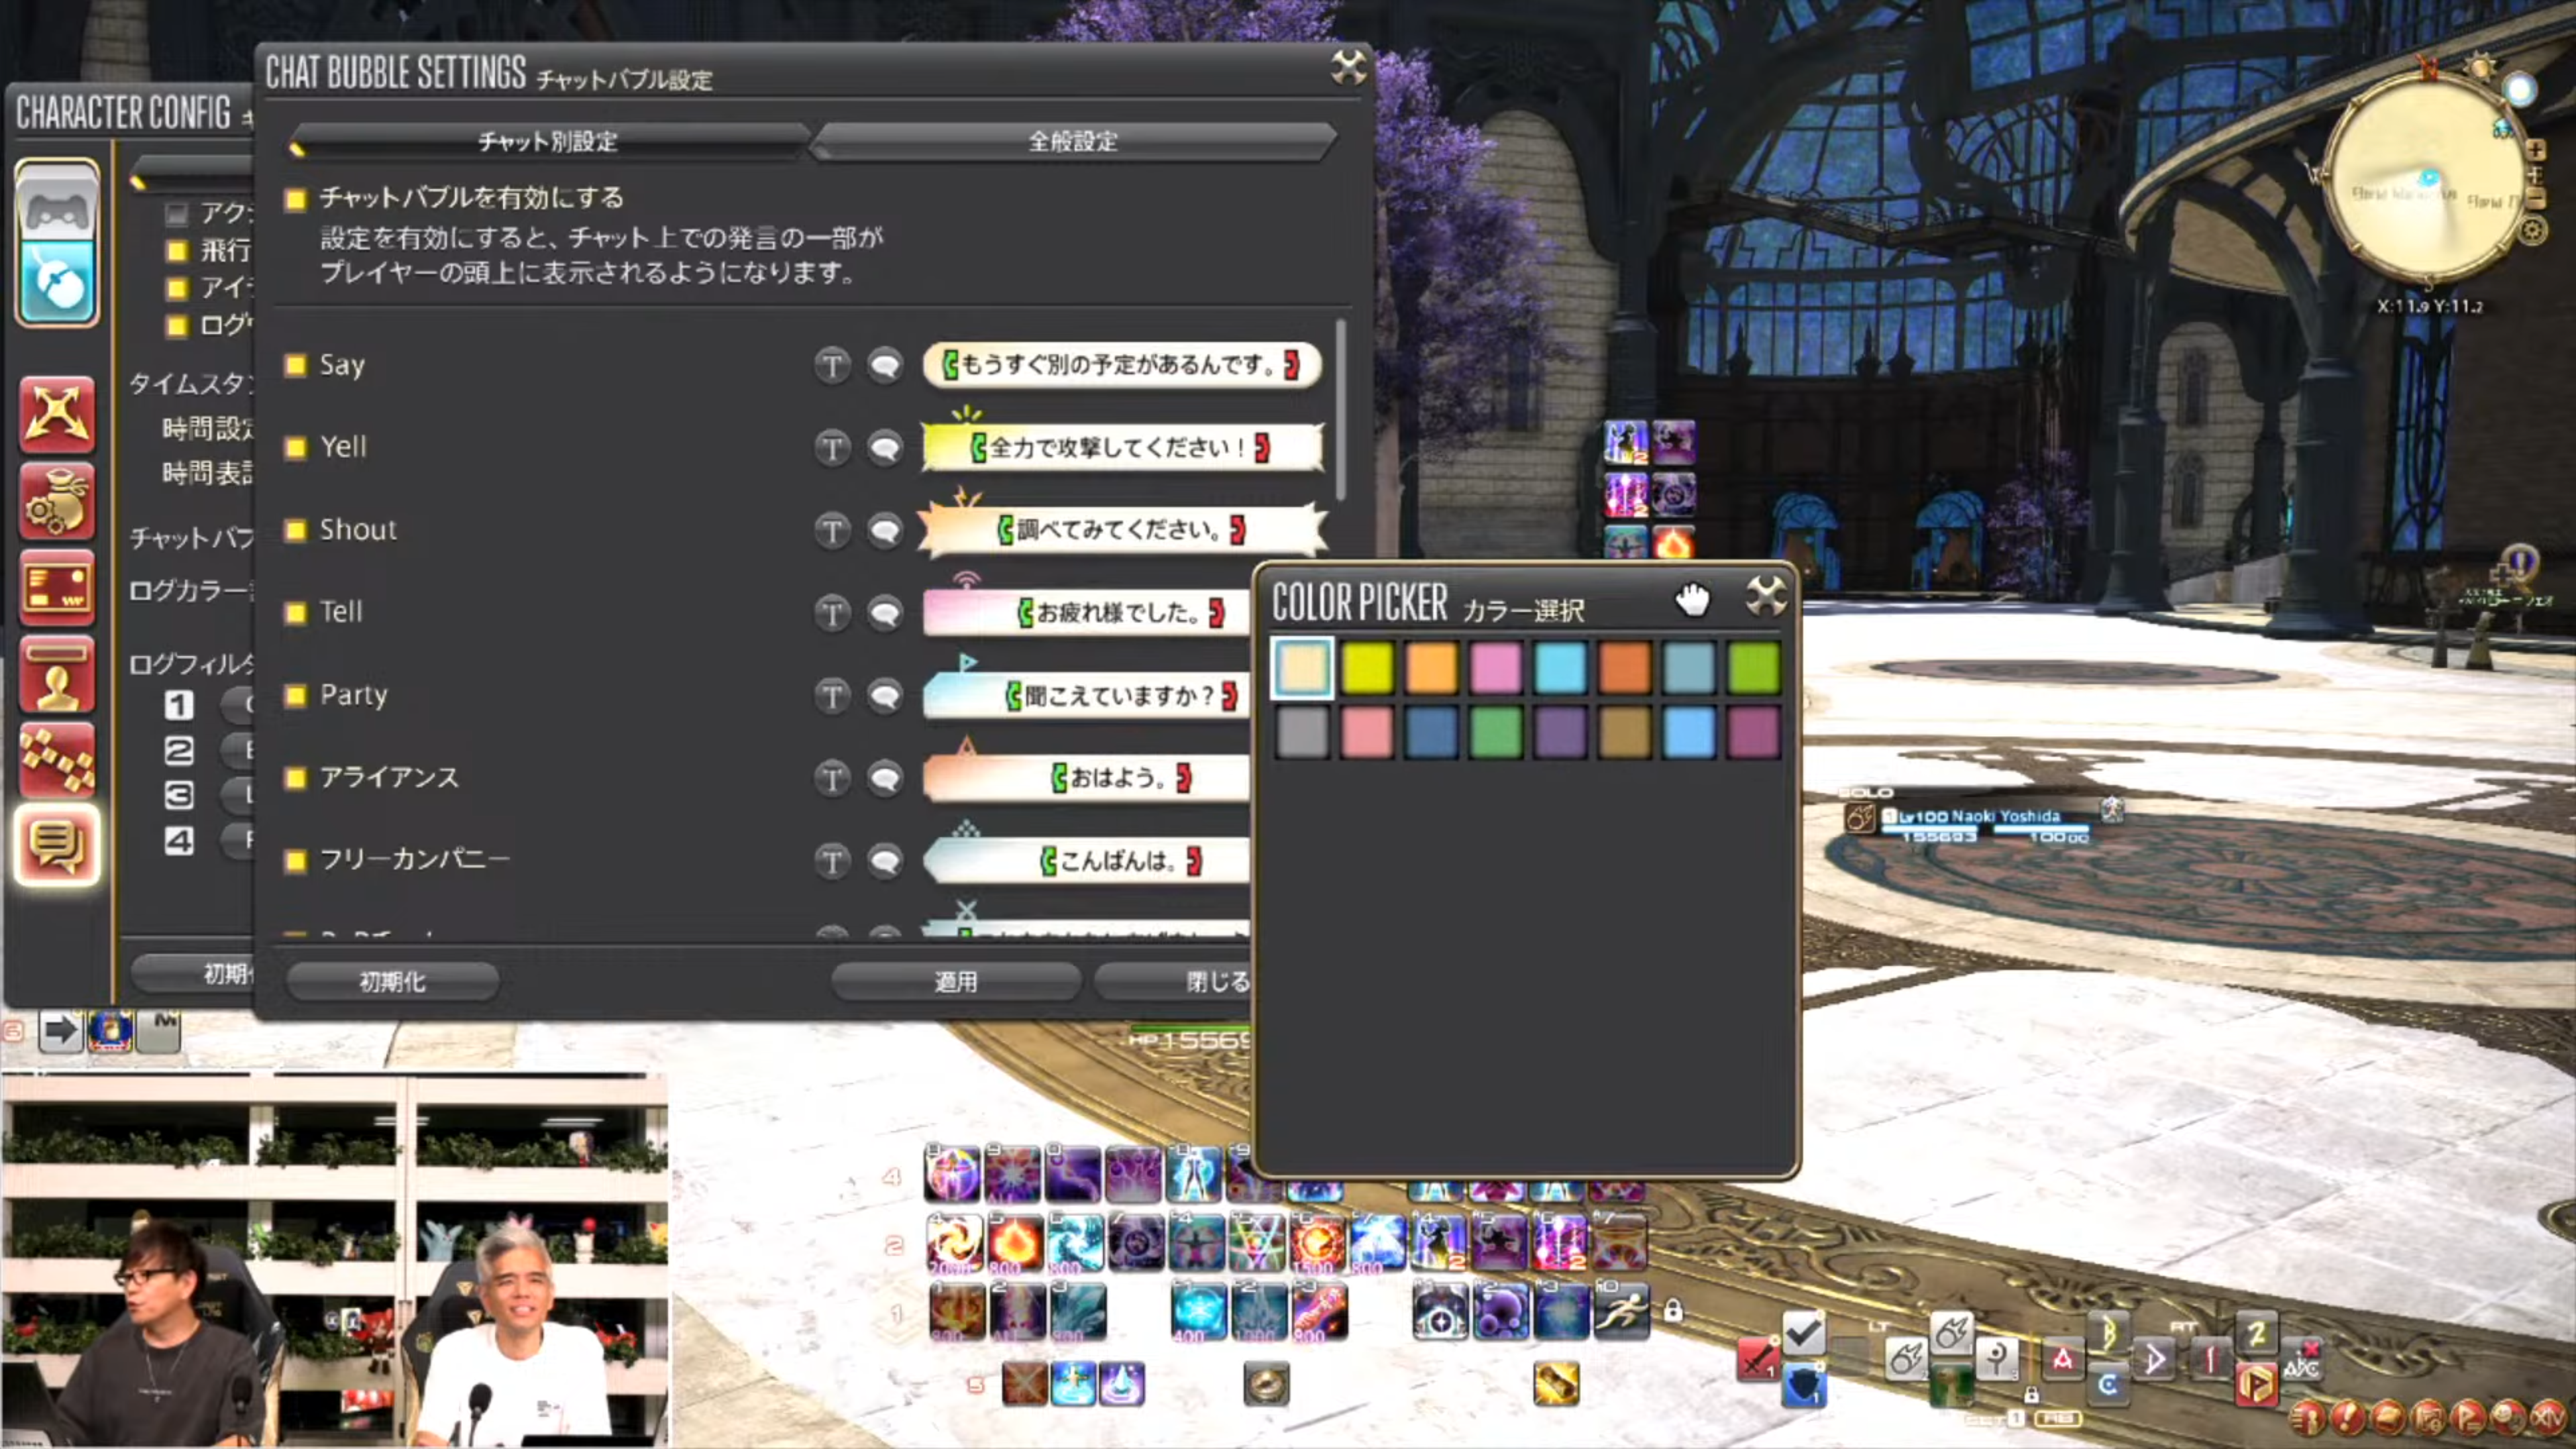
Task: Click the bubble color icon for Yell
Action: click(x=885, y=447)
